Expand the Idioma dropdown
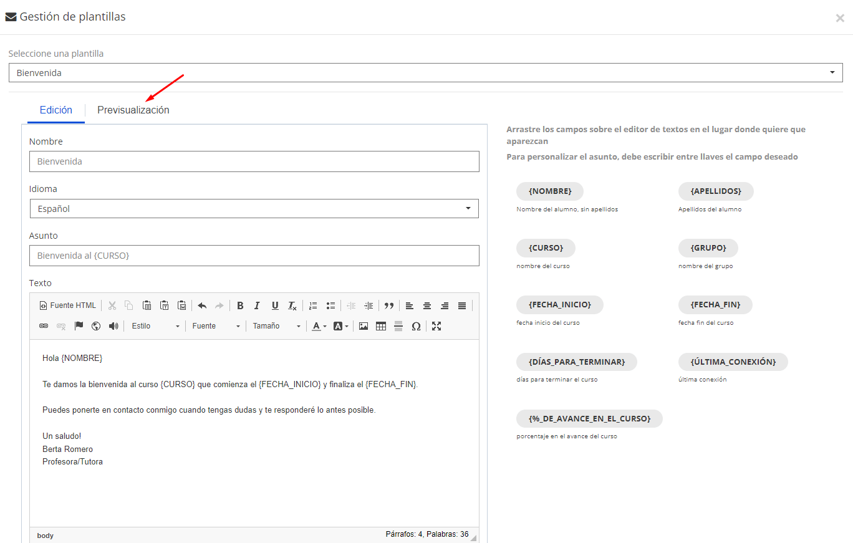Image resolution: width=853 pixels, height=543 pixels. tap(254, 209)
